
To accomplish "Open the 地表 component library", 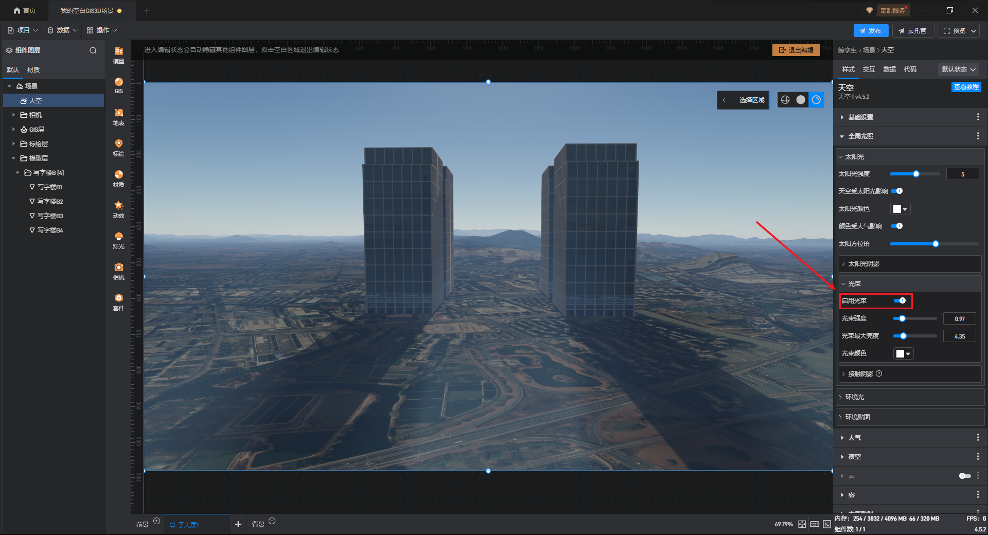I will (118, 117).
